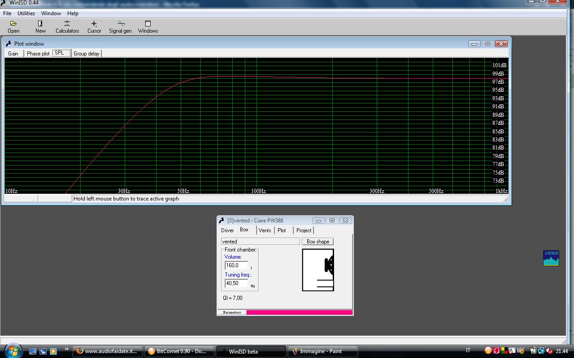The image size is (574, 358).
Task: Select the Group delay tab
Action: click(x=87, y=54)
